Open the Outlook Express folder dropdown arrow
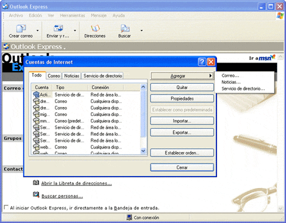 pyautogui.click(x=64, y=48)
